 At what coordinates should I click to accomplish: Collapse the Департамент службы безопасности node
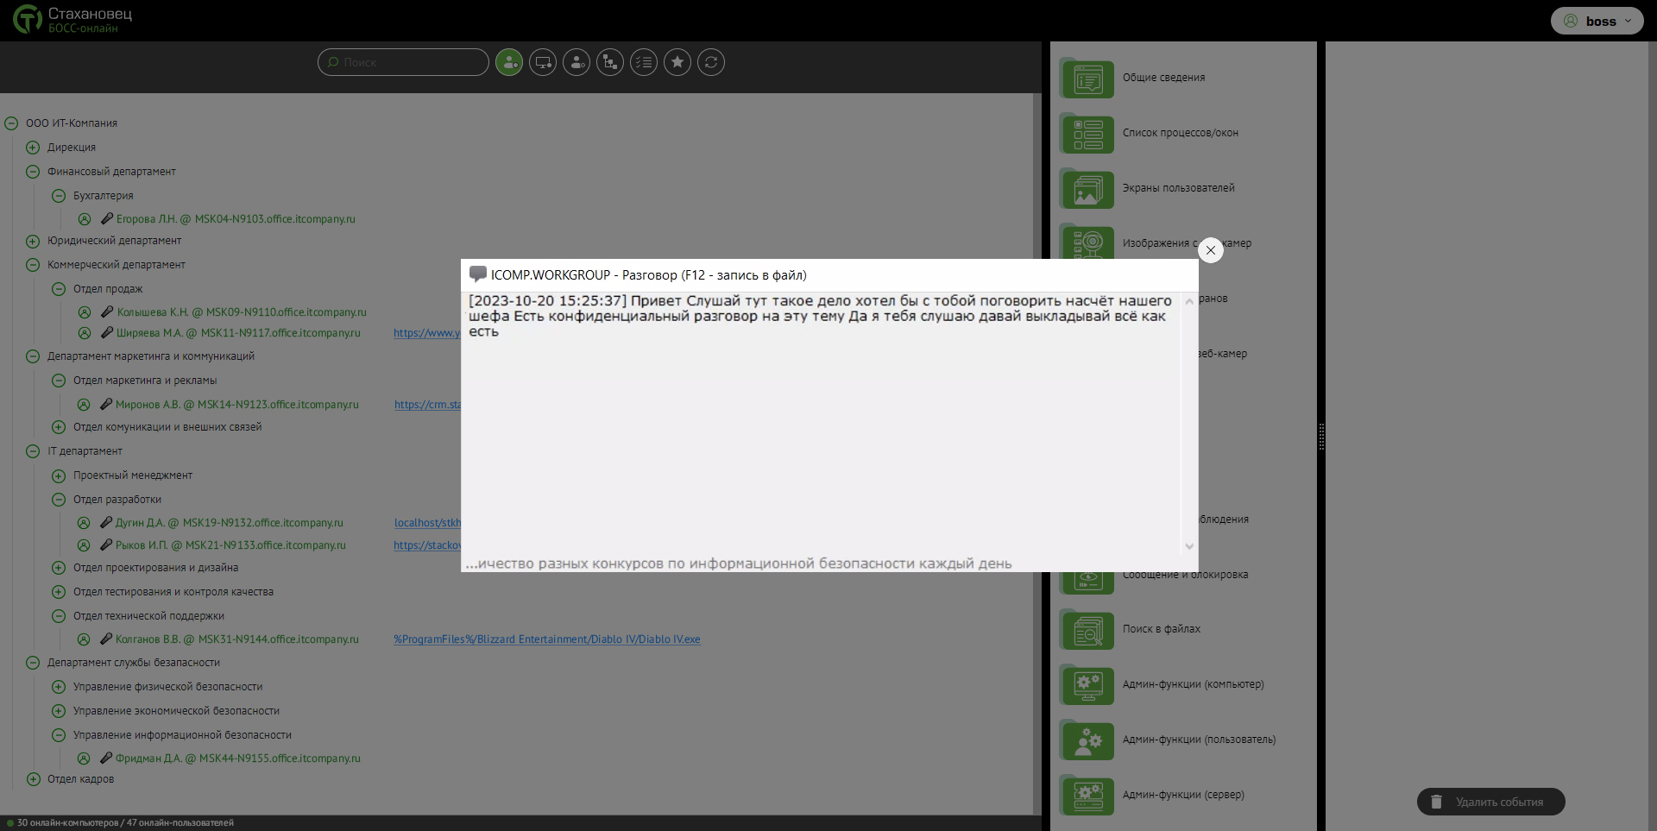pos(33,663)
